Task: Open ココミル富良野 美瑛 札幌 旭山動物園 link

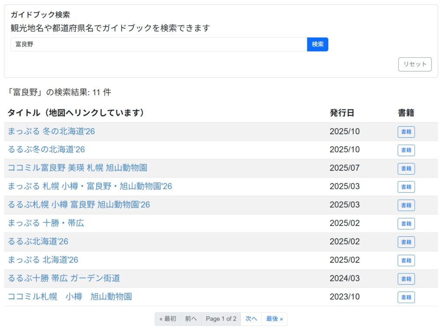Action: [77, 168]
